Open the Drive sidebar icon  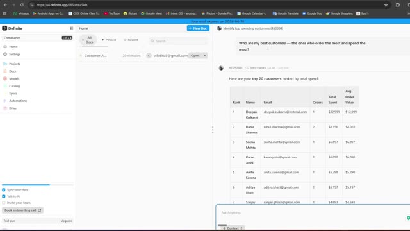(5, 108)
